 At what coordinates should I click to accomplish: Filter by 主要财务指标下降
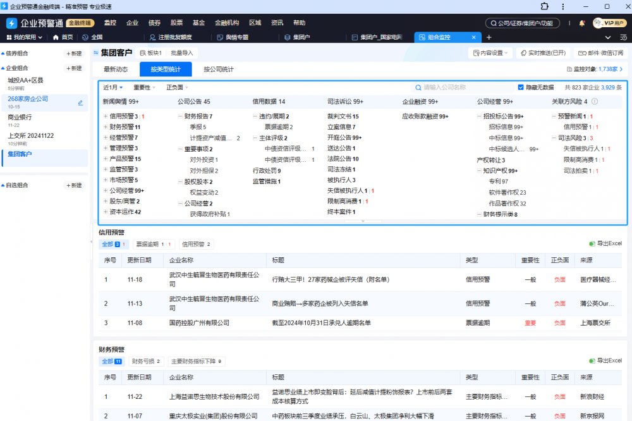click(x=197, y=361)
